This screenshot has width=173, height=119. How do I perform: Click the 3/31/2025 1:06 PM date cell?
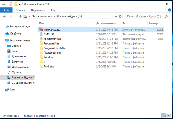pos(107,57)
